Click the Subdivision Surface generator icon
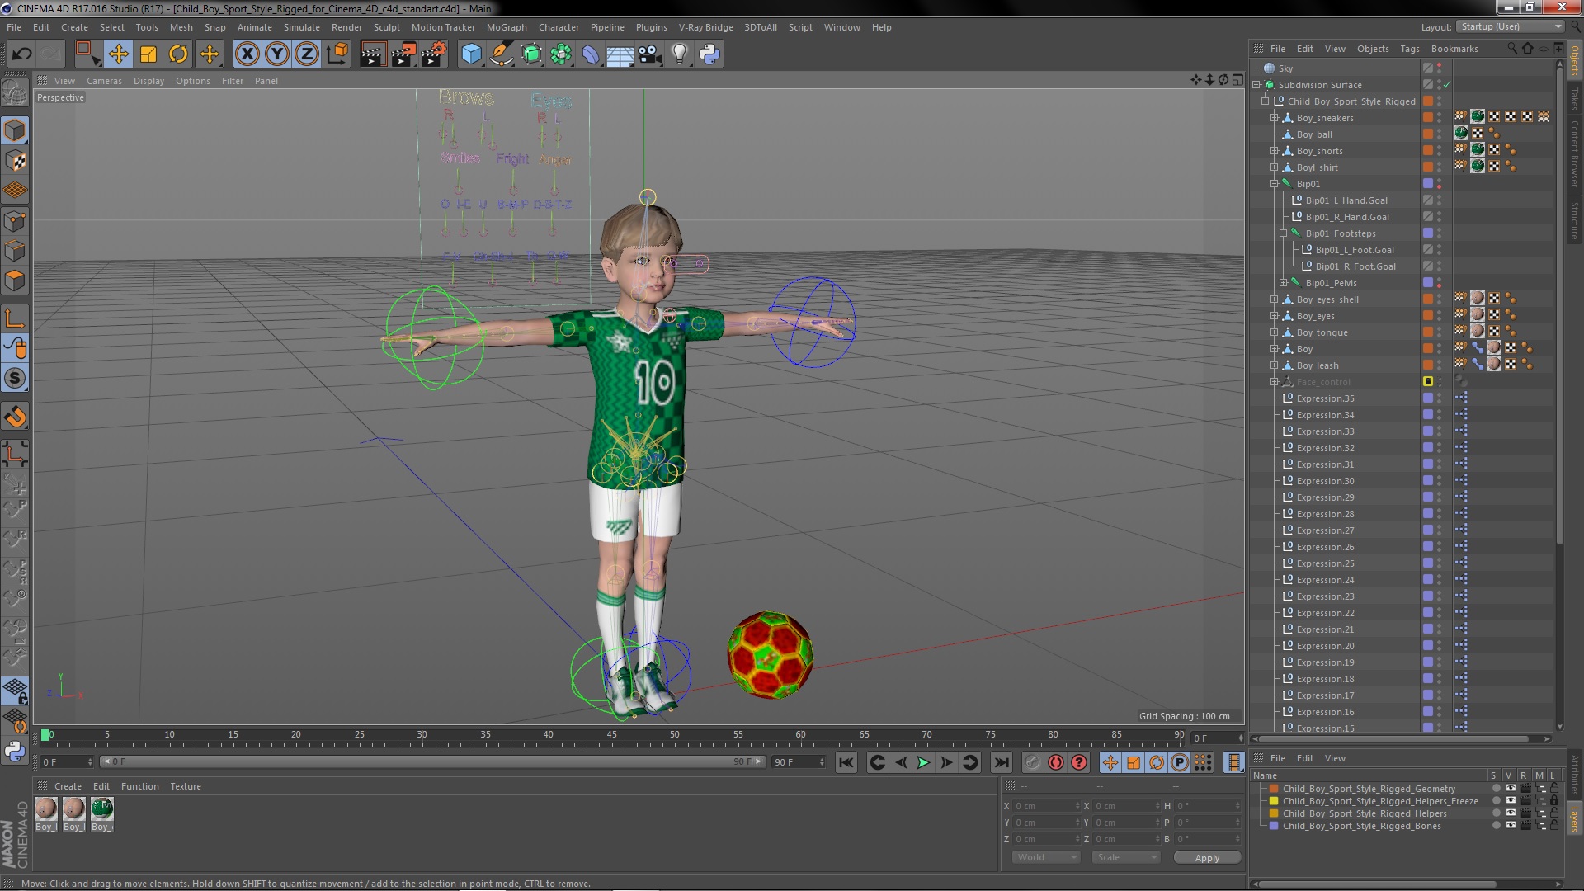Viewport: 1584px width, 891px height. pos(531,54)
